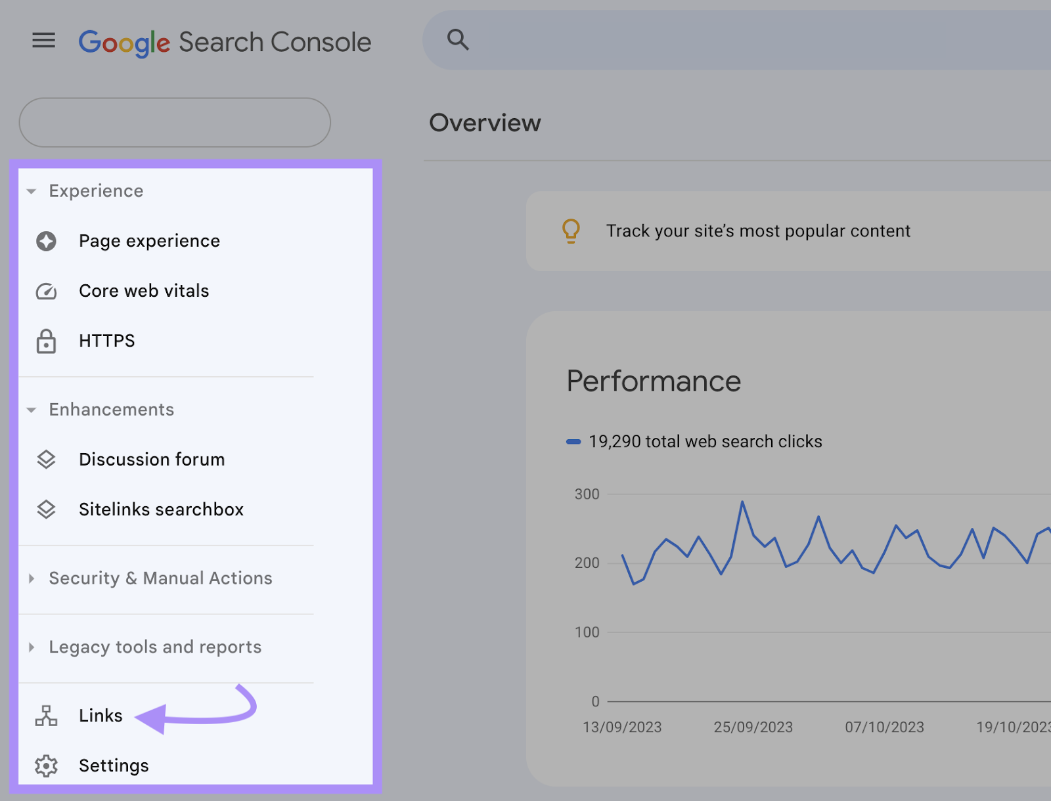
Task: Click the 07/10/2023 date label on chart
Action: click(884, 727)
